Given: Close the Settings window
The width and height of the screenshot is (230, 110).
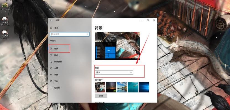Looking at the screenshot, I should (x=154, y=20).
